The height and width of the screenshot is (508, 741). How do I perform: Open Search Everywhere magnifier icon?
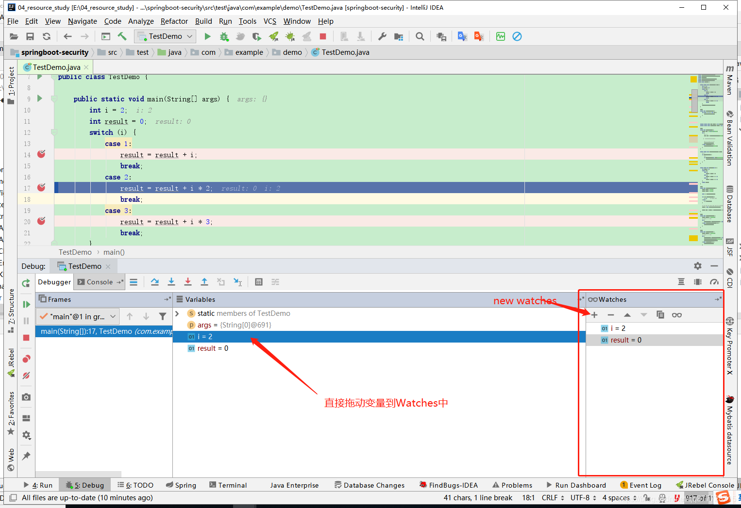[420, 36]
